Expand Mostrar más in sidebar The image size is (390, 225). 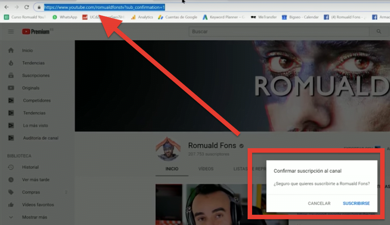click(x=34, y=217)
